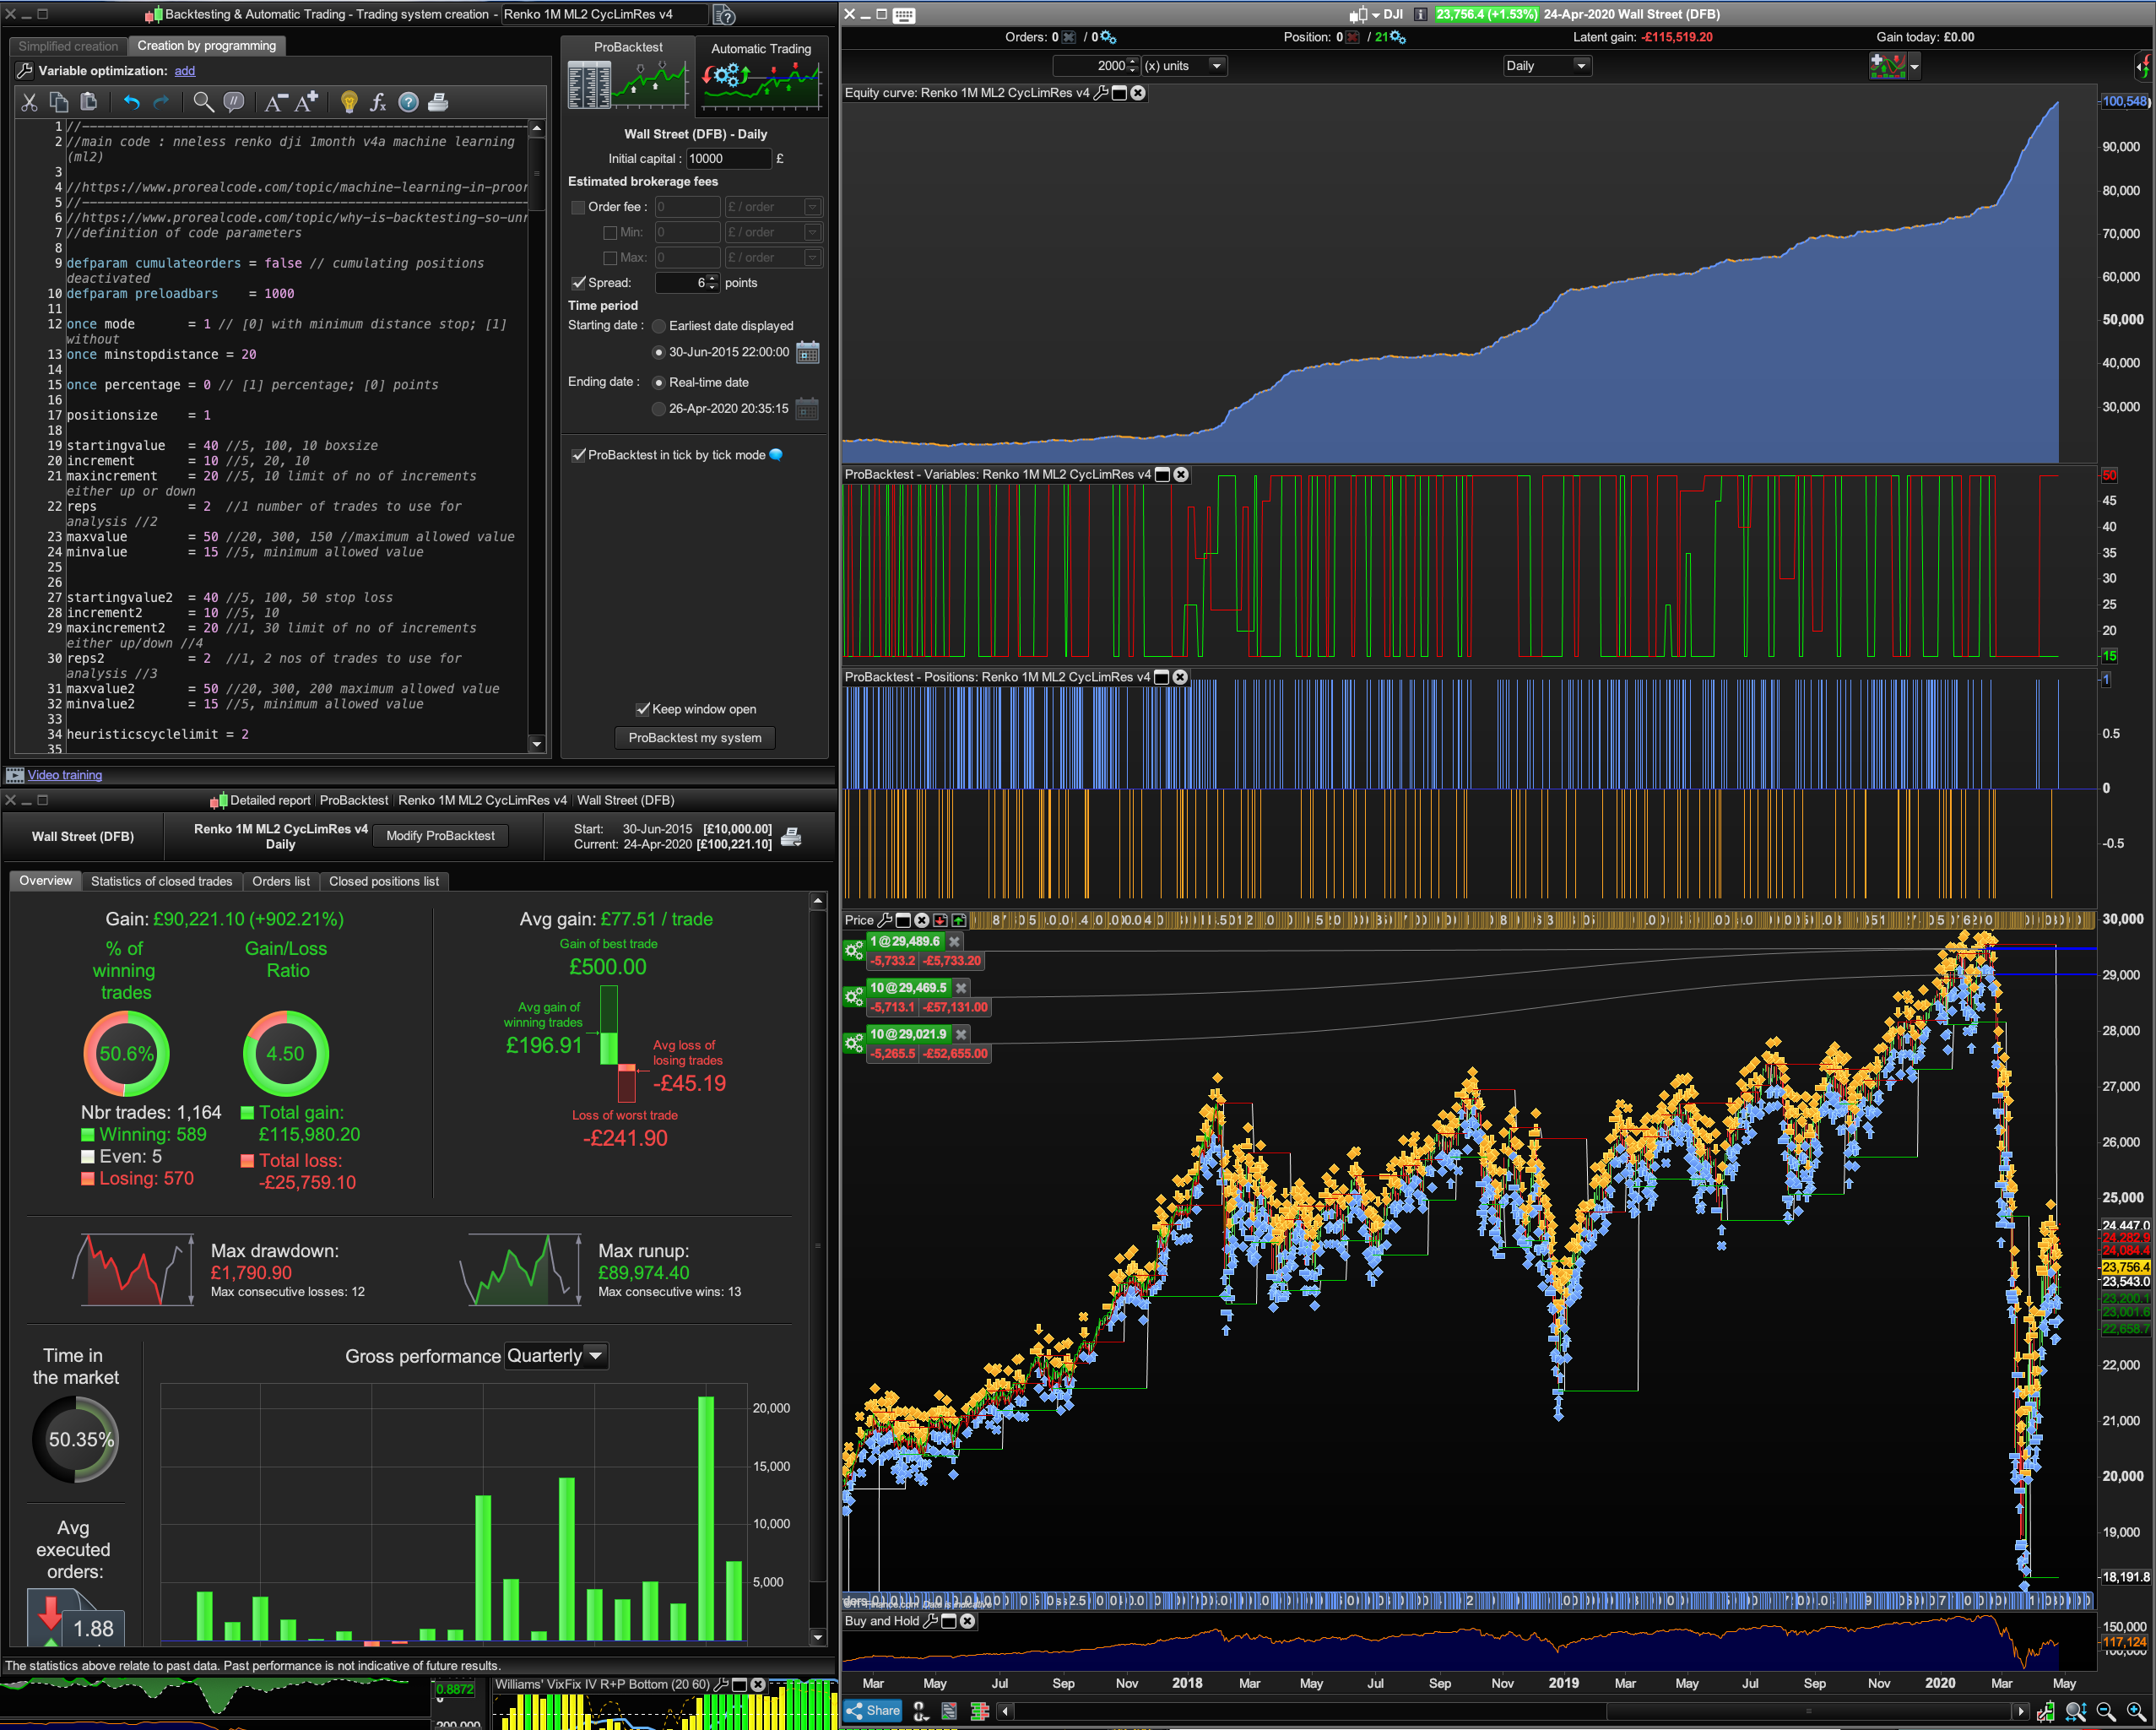Open the function library fx icon
The height and width of the screenshot is (1730, 2156).
point(378,102)
